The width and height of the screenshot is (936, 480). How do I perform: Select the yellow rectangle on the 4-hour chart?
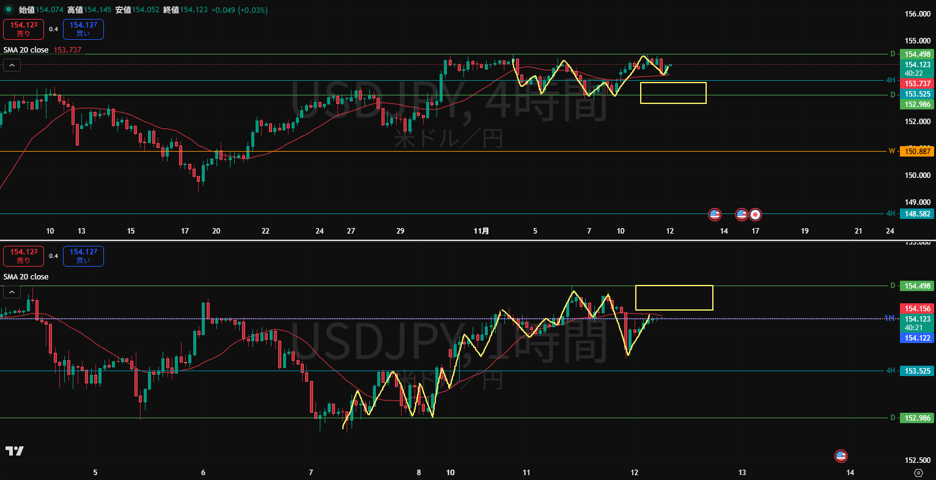[673, 83]
